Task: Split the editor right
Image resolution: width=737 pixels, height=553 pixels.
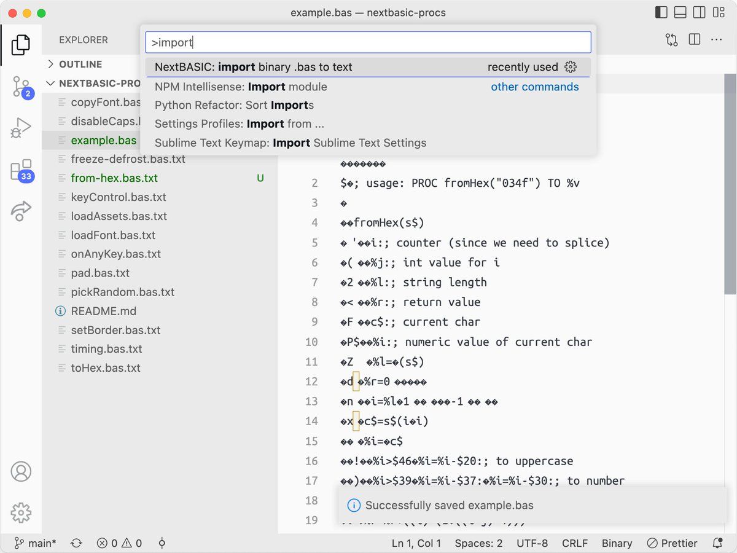Action: point(695,40)
